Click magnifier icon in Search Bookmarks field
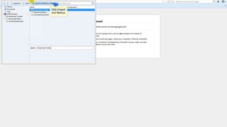 92,3
